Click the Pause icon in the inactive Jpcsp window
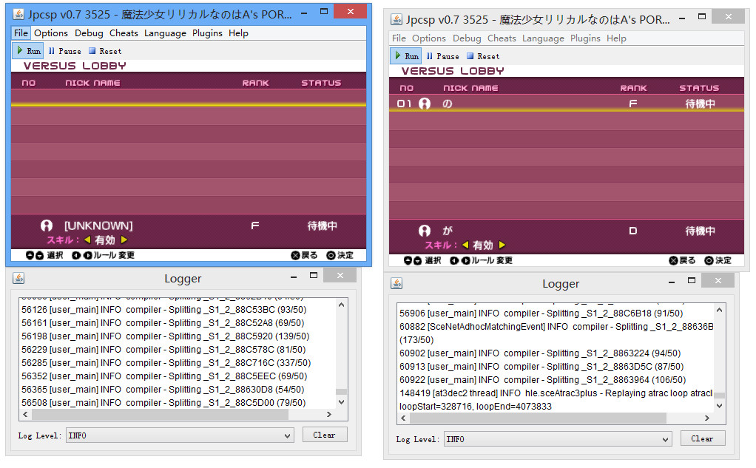This screenshot has width=756, height=468. pos(430,56)
